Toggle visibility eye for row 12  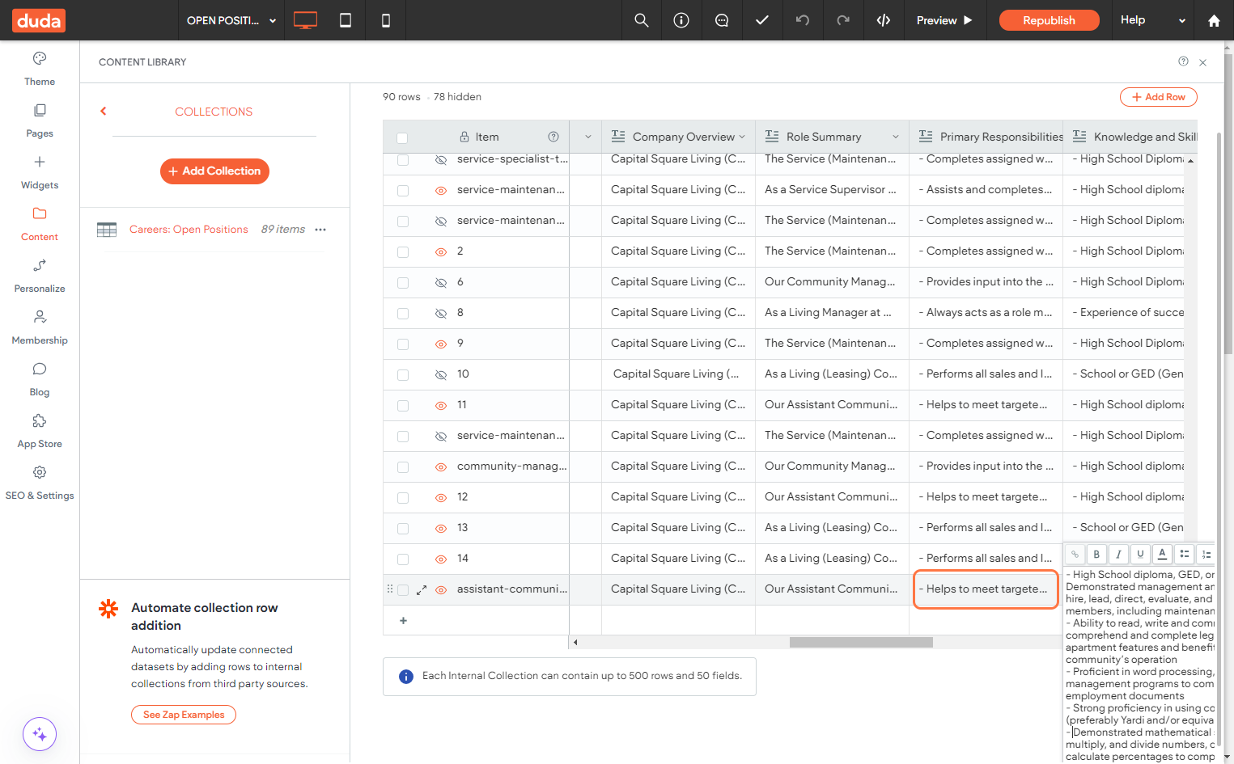[x=441, y=497]
